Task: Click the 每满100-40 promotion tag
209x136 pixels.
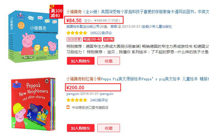Action: coord(92,39)
